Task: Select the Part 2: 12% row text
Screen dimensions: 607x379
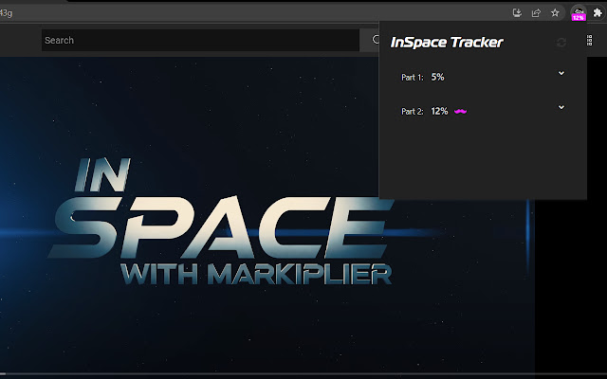Action: (425, 112)
